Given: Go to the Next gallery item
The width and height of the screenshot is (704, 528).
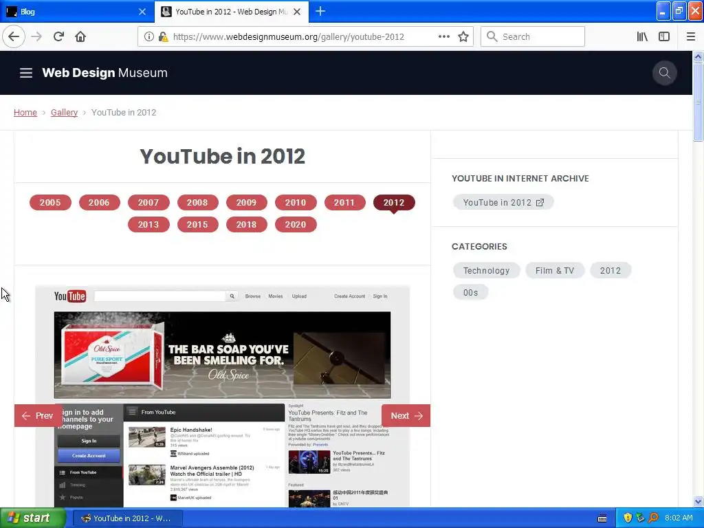Looking at the screenshot, I should [406, 416].
